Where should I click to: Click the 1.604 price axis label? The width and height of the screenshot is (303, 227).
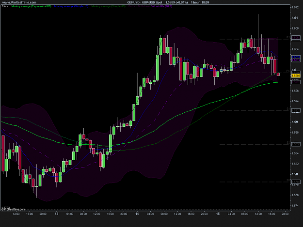295,49
